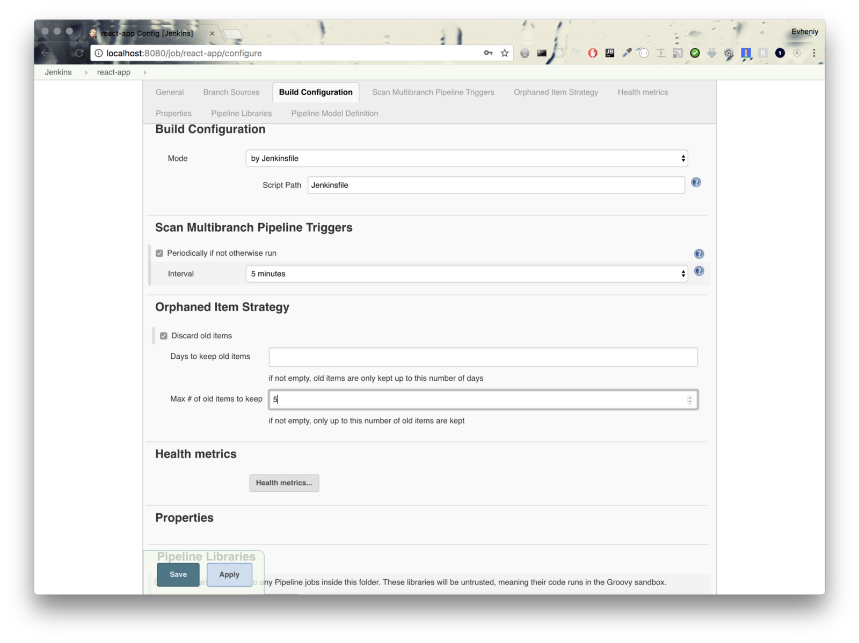Focus the Script Path input with Jenkinsfile

496,185
